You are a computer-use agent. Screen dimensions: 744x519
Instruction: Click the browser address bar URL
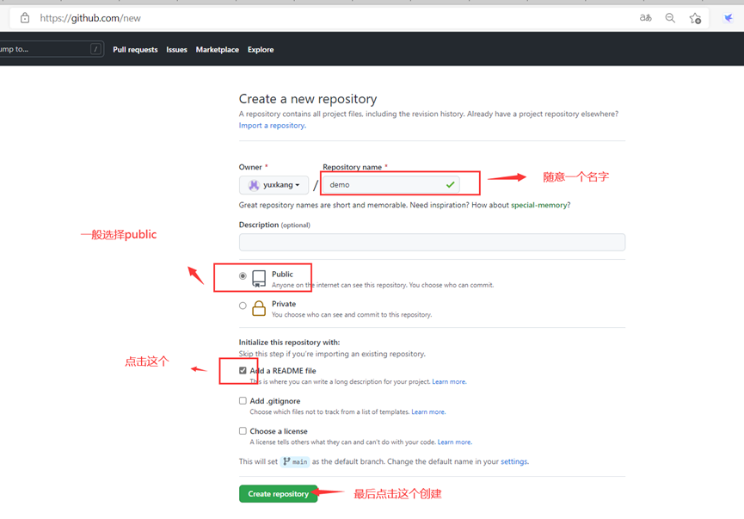coord(90,18)
